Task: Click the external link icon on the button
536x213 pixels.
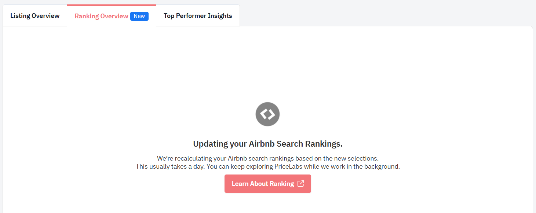Action: pos(301,184)
